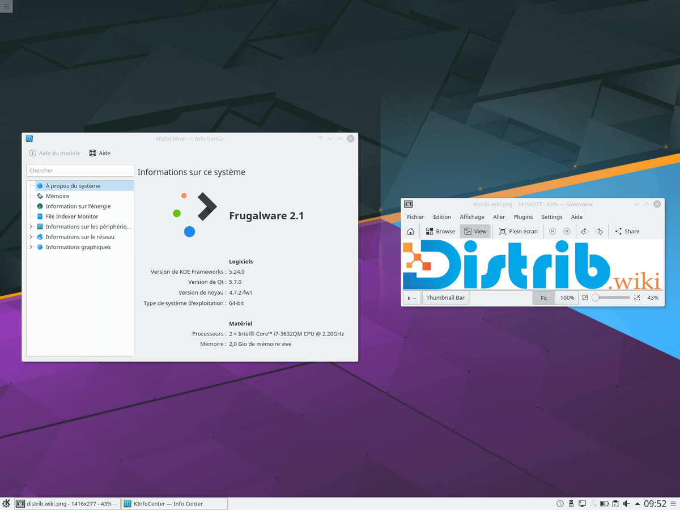
Task: Expand hidden system tray icons arrow
Action: [x=637, y=504]
